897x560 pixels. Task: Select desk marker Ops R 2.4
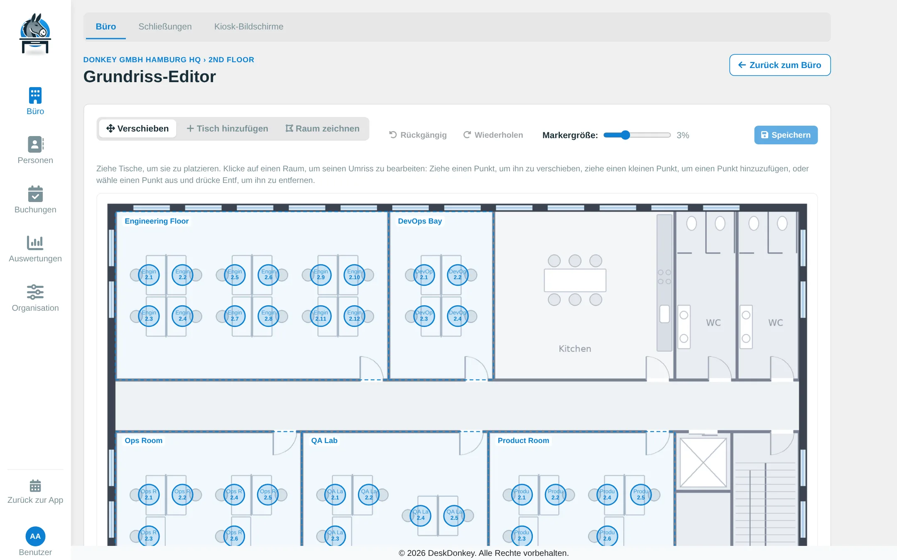tap(234, 494)
